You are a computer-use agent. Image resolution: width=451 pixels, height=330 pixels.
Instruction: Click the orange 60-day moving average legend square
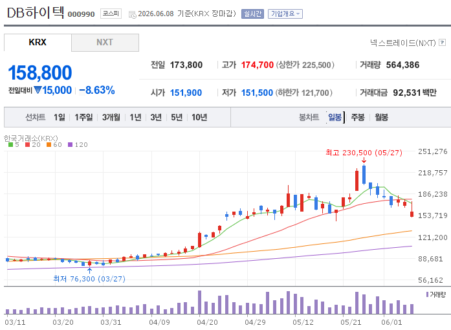point(49,145)
